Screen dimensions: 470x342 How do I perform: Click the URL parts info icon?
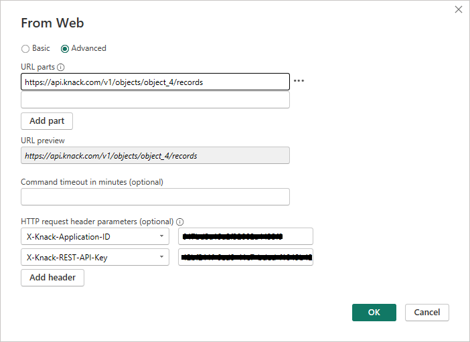pos(60,67)
